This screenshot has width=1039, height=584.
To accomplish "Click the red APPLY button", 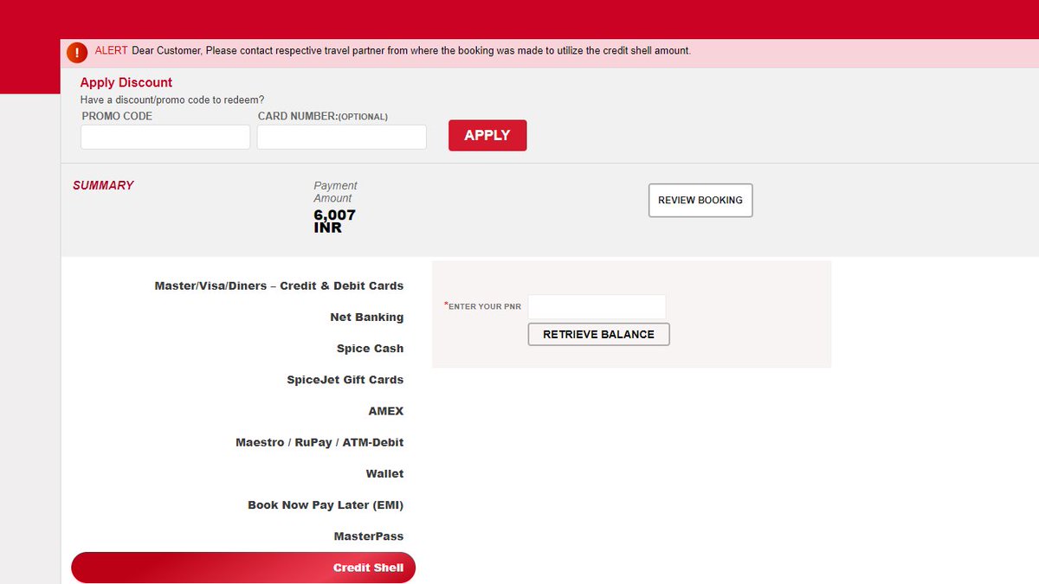I will (487, 135).
